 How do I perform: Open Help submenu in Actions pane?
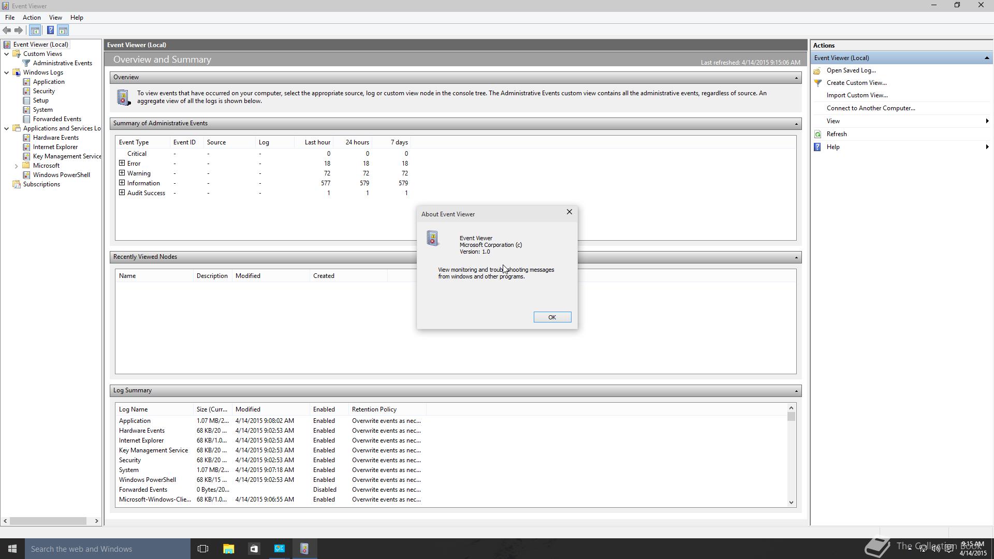click(901, 147)
